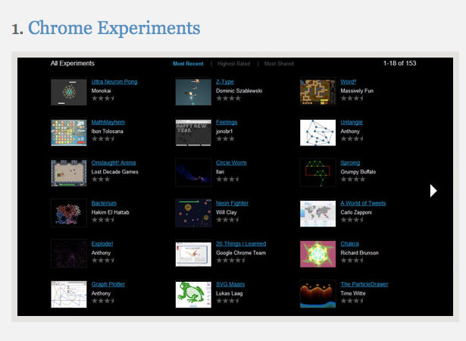Go to next page with the white arrow

pyautogui.click(x=433, y=190)
